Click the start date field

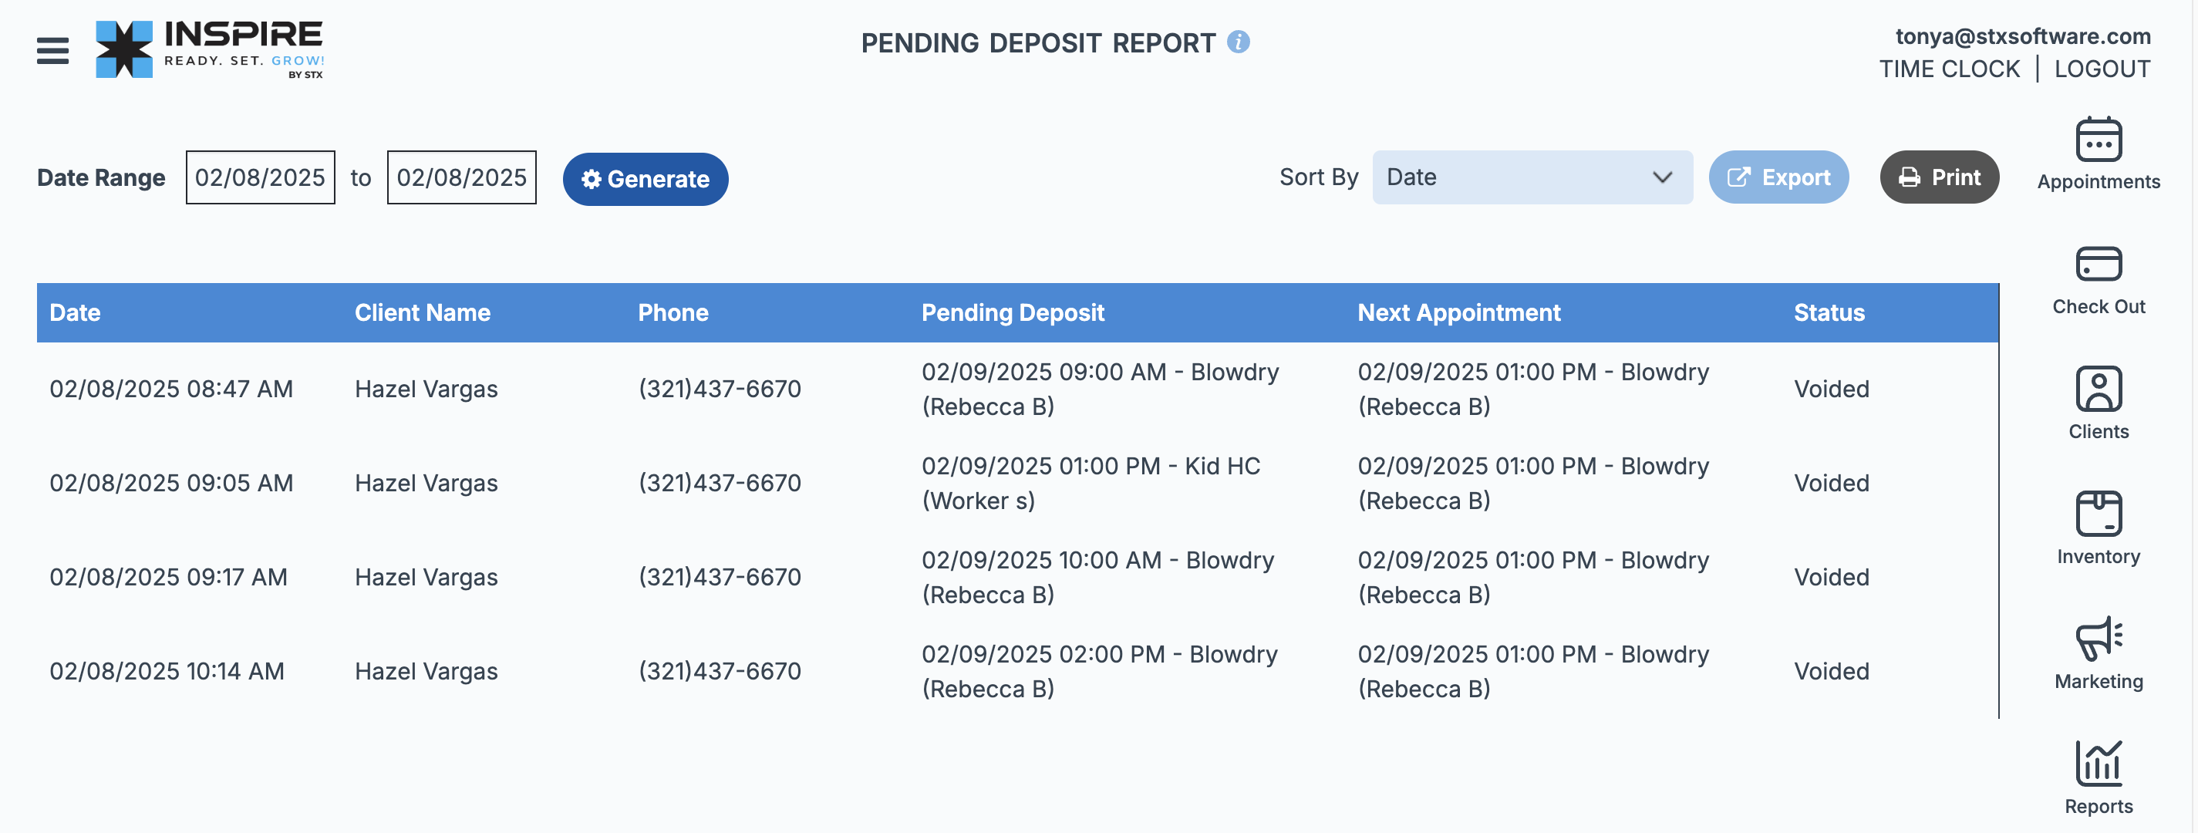pos(260,177)
